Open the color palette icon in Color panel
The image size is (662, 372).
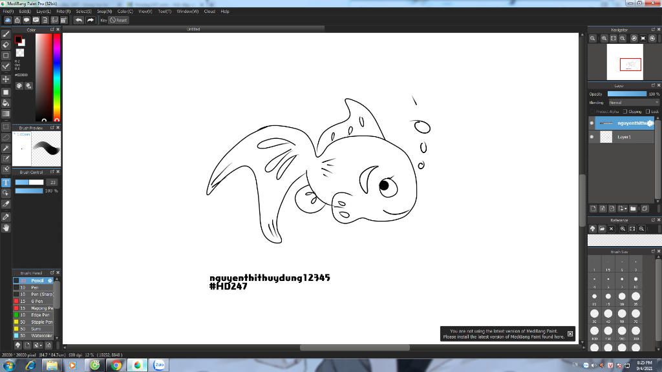(x=19, y=86)
